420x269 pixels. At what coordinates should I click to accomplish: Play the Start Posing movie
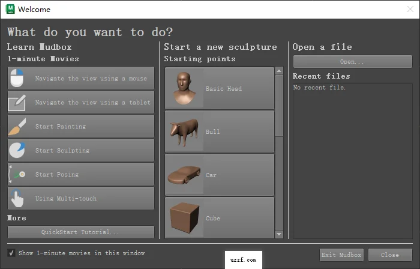coord(81,174)
